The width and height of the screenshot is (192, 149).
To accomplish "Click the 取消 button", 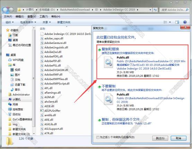I will point(178,138).
